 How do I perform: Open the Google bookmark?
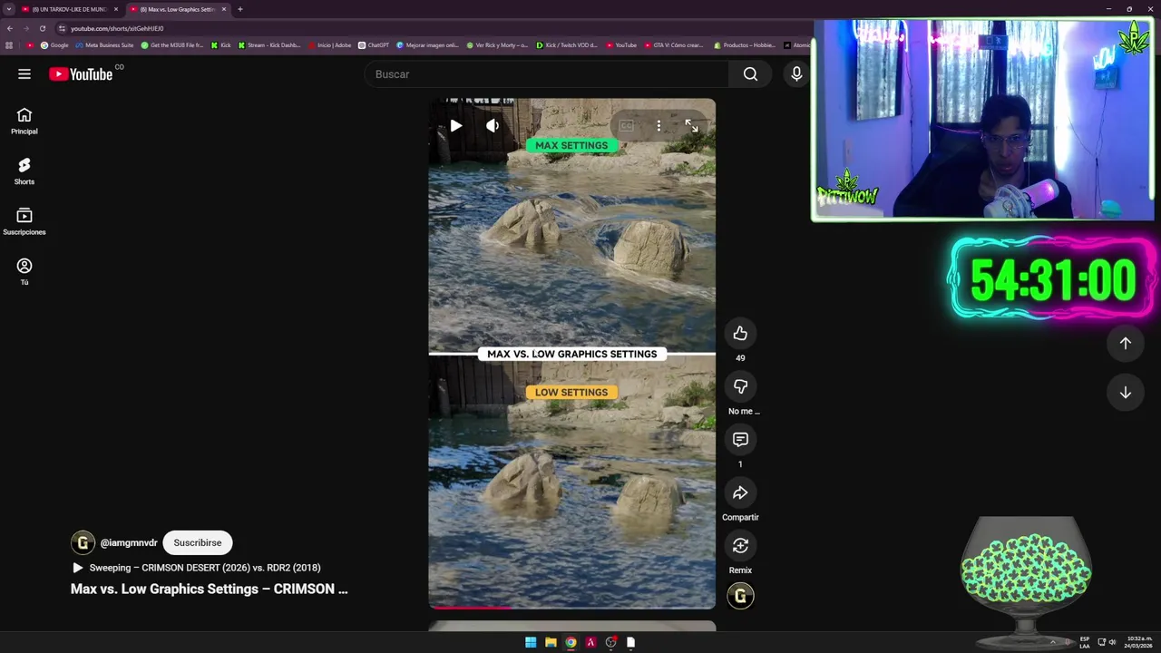[x=54, y=44]
